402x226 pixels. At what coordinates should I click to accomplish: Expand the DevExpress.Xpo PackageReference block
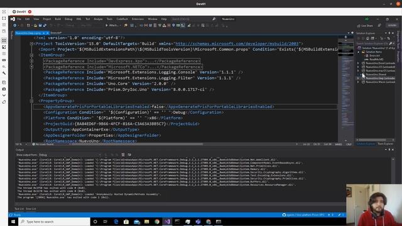(x=31, y=61)
